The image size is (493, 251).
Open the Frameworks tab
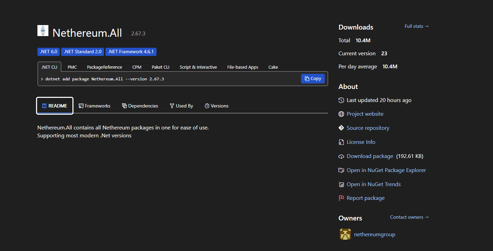click(94, 106)
